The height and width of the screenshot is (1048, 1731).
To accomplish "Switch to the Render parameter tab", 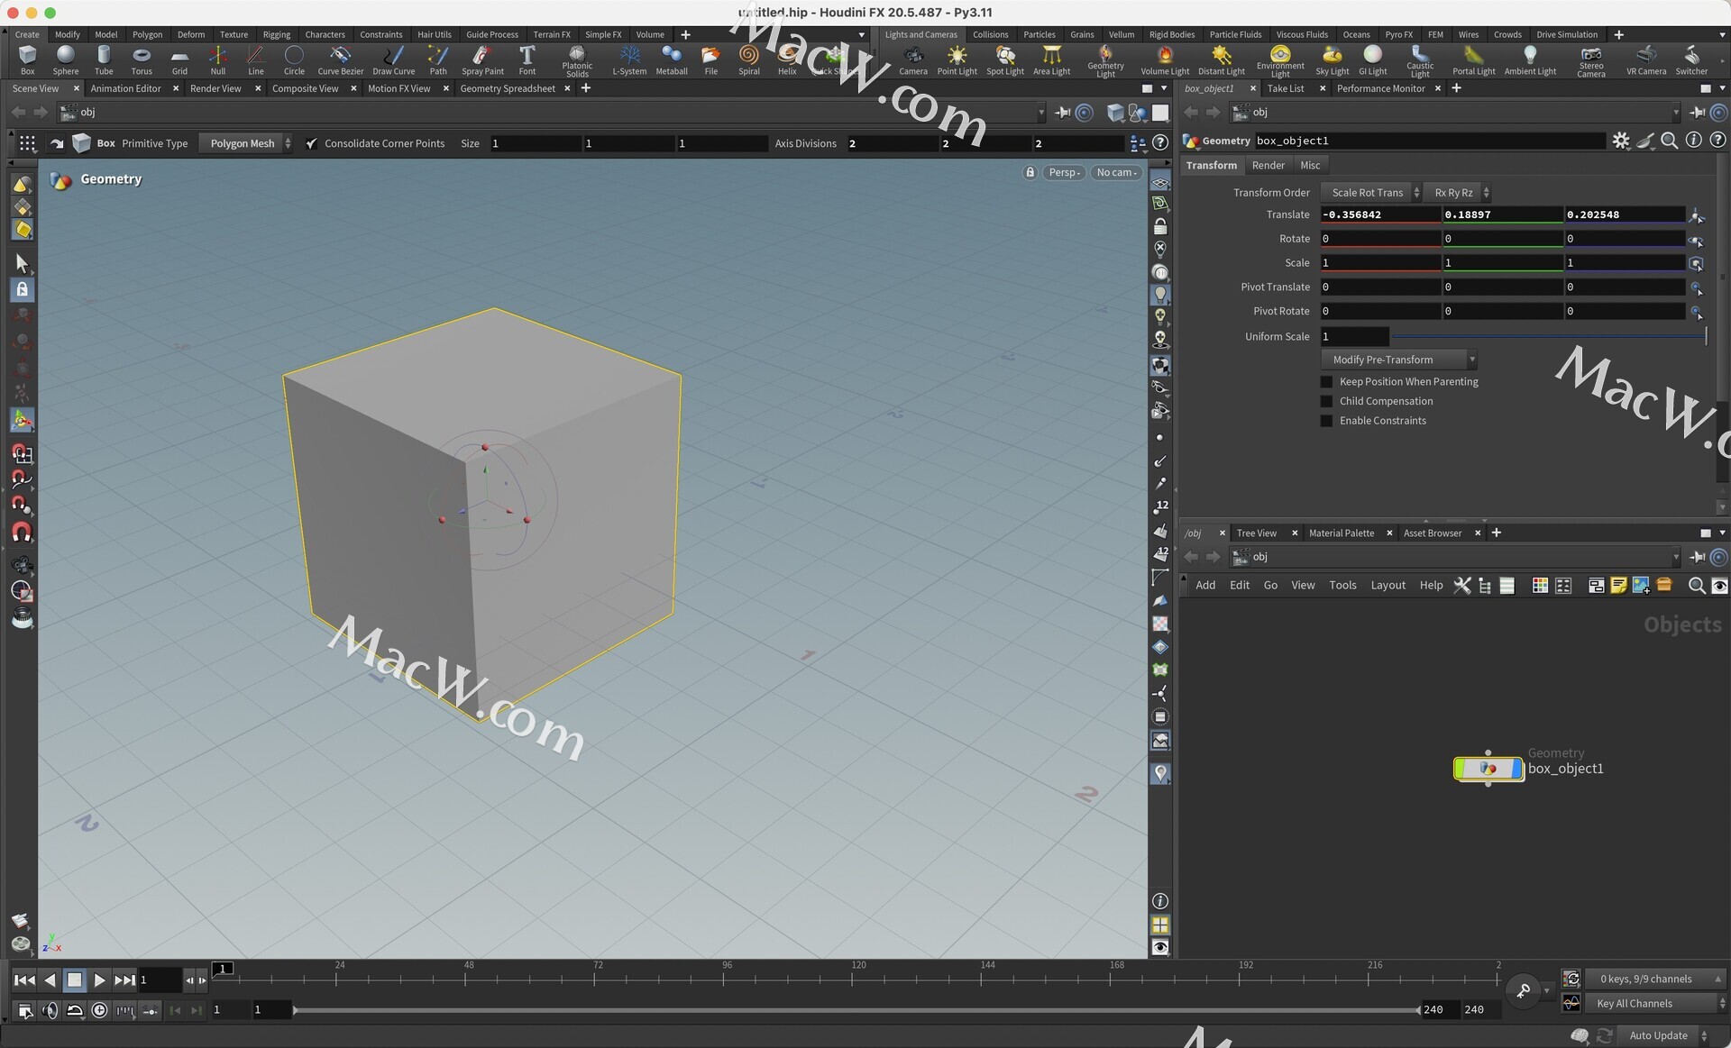I will point(1268,166).
